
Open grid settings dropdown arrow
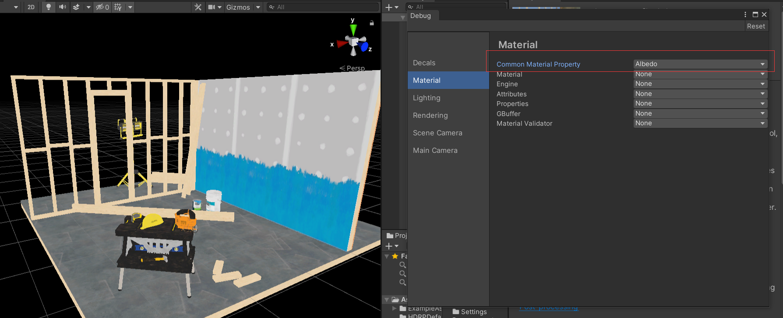click(130, 7)
